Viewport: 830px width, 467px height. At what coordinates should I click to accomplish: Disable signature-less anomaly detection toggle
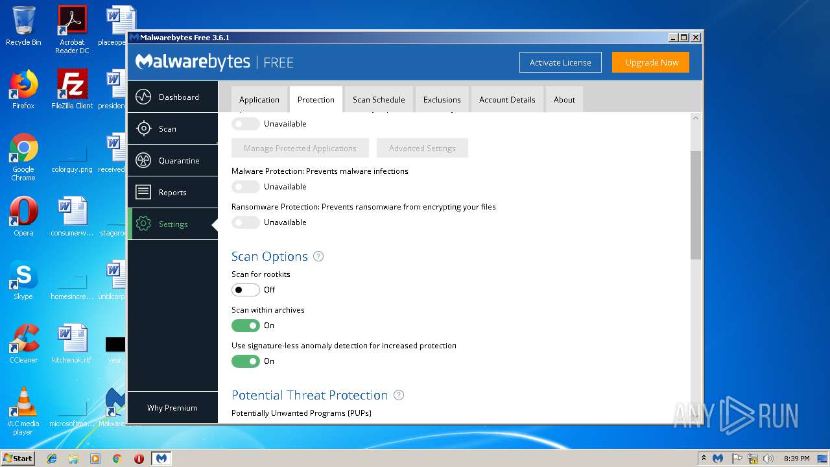pos(246,361)
